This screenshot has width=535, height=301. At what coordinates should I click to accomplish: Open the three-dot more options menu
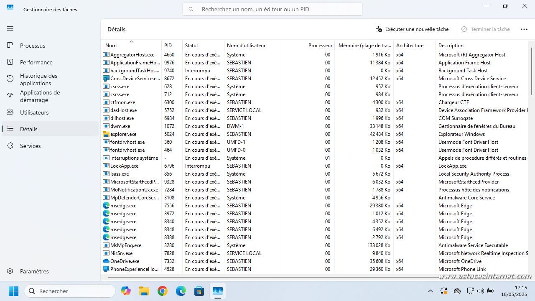tap(524, 29)
